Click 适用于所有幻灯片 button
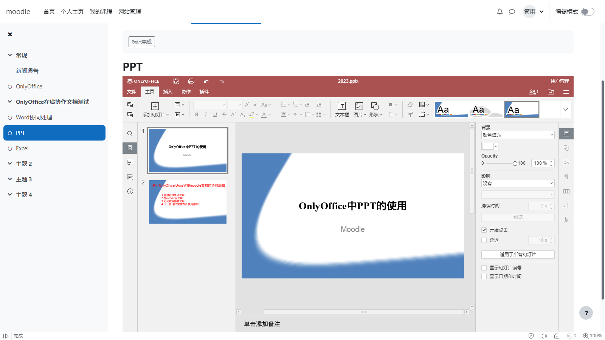605x340 pixels. [518, 255]
